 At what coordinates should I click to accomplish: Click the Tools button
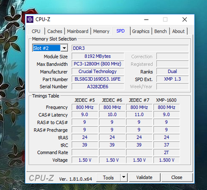(108, 177)
